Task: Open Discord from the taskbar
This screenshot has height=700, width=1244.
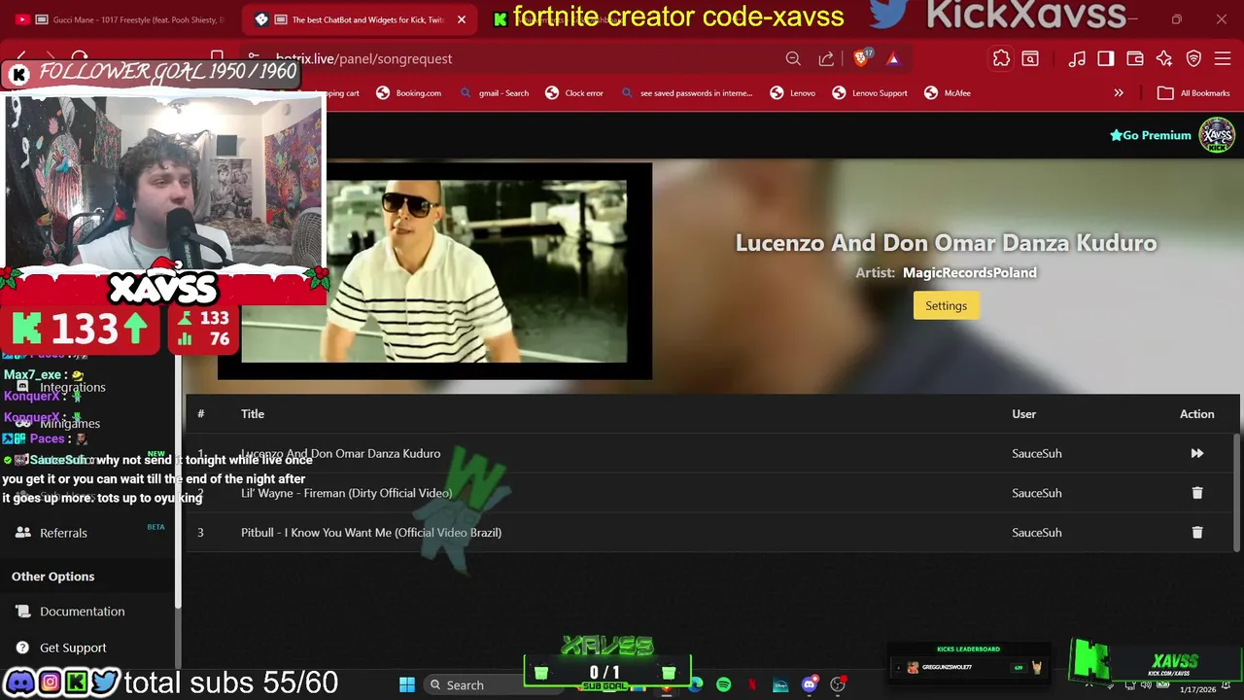Action: tap(809, 685)
